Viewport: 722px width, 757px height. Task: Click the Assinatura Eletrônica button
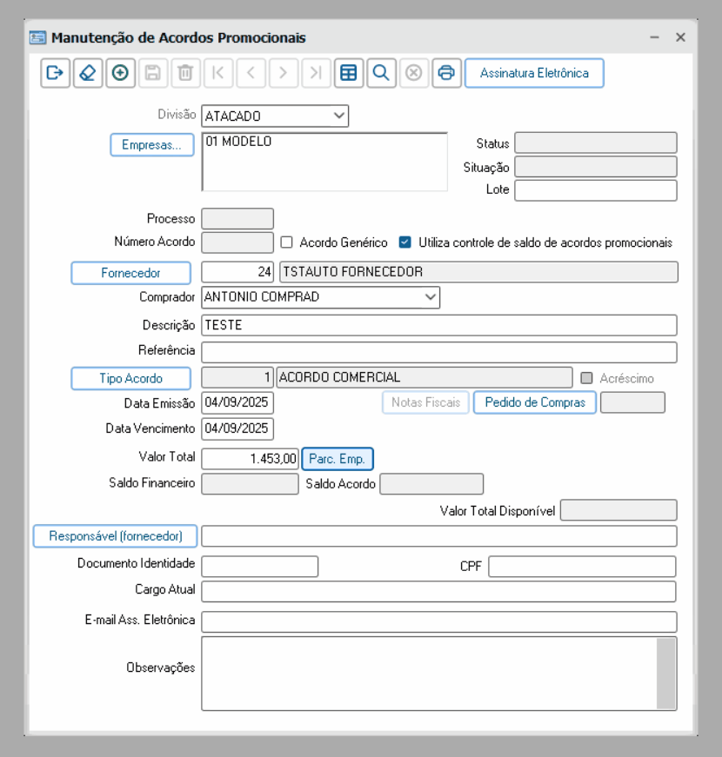coord(534,73)
